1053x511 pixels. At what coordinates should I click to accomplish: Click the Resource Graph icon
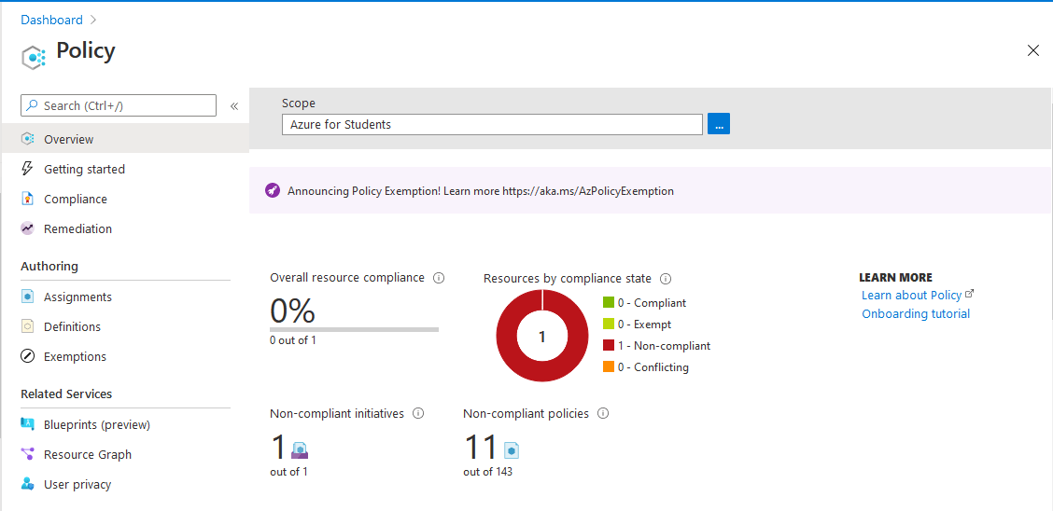point(27,454)
